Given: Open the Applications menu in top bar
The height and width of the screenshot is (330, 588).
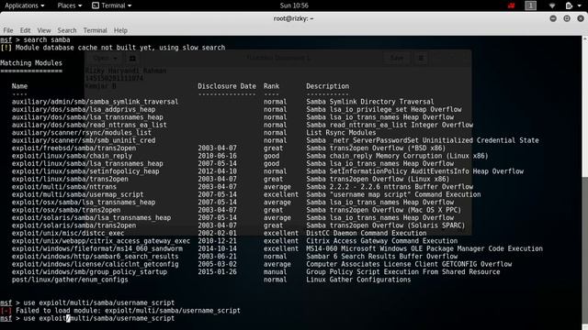Looking at the screenshot, I should 25,5.
